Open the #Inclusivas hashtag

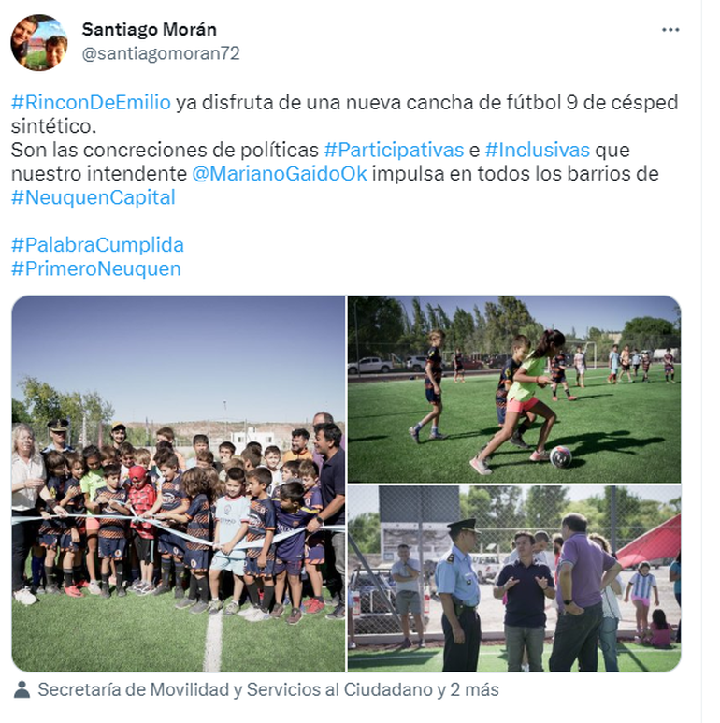point(538,151)
